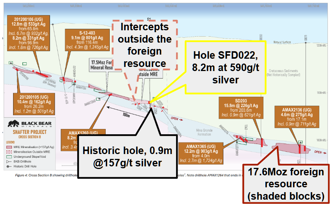332x206 pixels.
Task: Click the red OPEN arrow near AMAX2054
Action: tap(177, 119)
